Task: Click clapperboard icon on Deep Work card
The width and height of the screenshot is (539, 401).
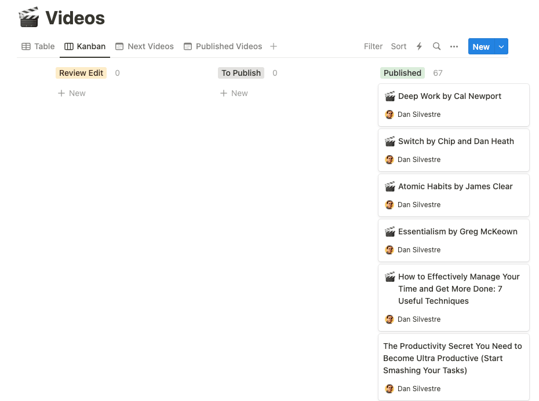Action: (x=390, y=96)
